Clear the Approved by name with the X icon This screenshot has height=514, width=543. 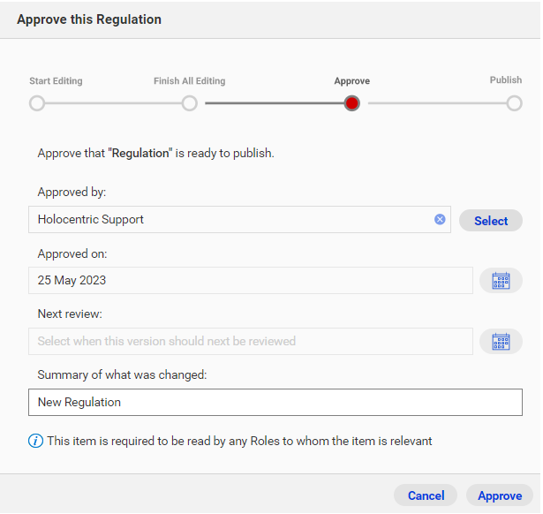pos(440,219)
